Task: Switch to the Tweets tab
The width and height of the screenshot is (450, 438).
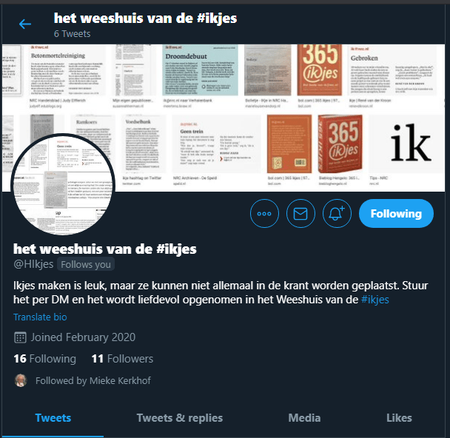Action: pyautogui.click(x=53, y=418)
